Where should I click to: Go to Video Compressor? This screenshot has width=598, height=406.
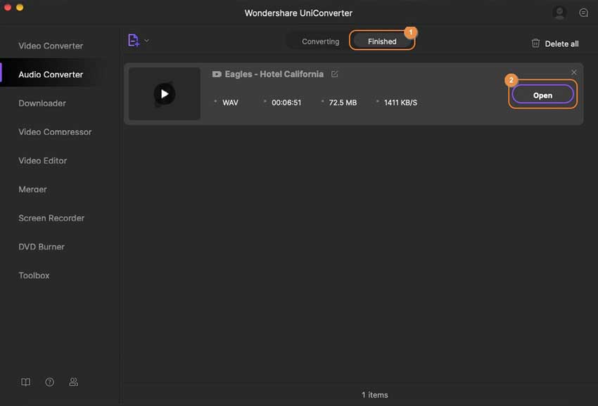(x=55, y=132)
